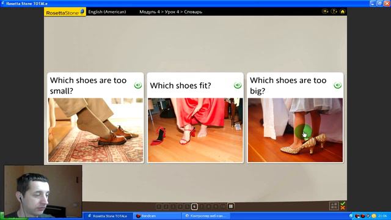Select the brown shoes on rug photo
Viewport: 391px width, 220px height.
[x=95, y=130]
